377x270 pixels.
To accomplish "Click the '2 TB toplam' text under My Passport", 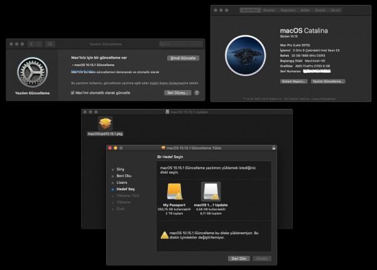I will (x=174, y=213).
